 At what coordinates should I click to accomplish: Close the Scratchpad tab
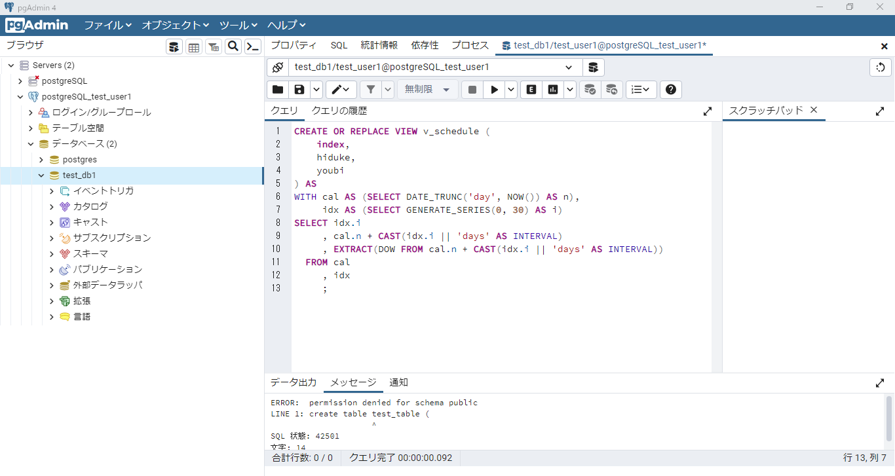pos(814,110)
